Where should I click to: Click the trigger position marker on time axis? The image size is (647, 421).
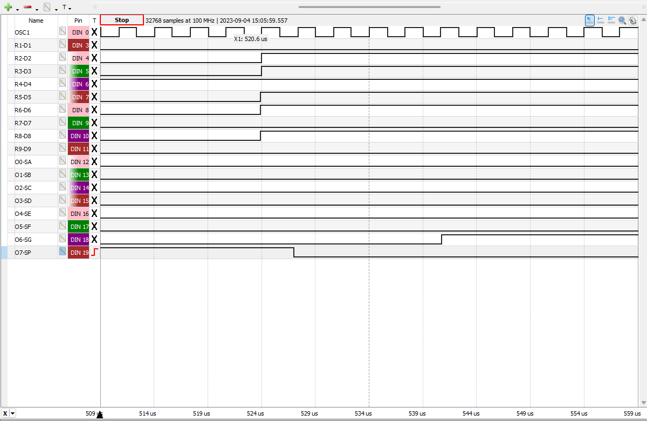click(100, 415)
